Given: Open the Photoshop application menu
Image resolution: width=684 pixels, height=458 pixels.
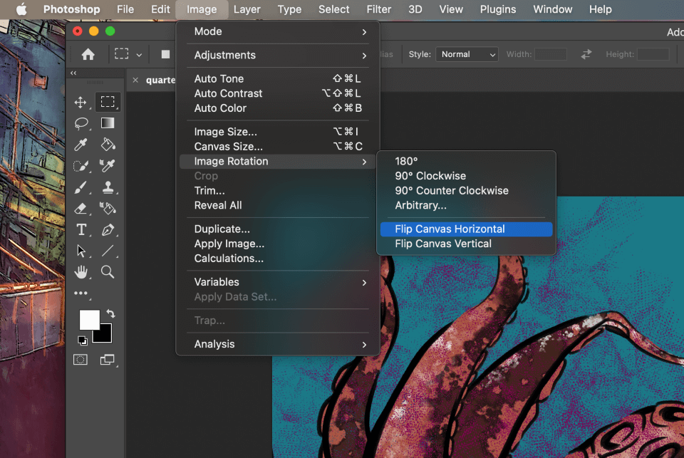Looking at the screenshot, I should [71, 9].
